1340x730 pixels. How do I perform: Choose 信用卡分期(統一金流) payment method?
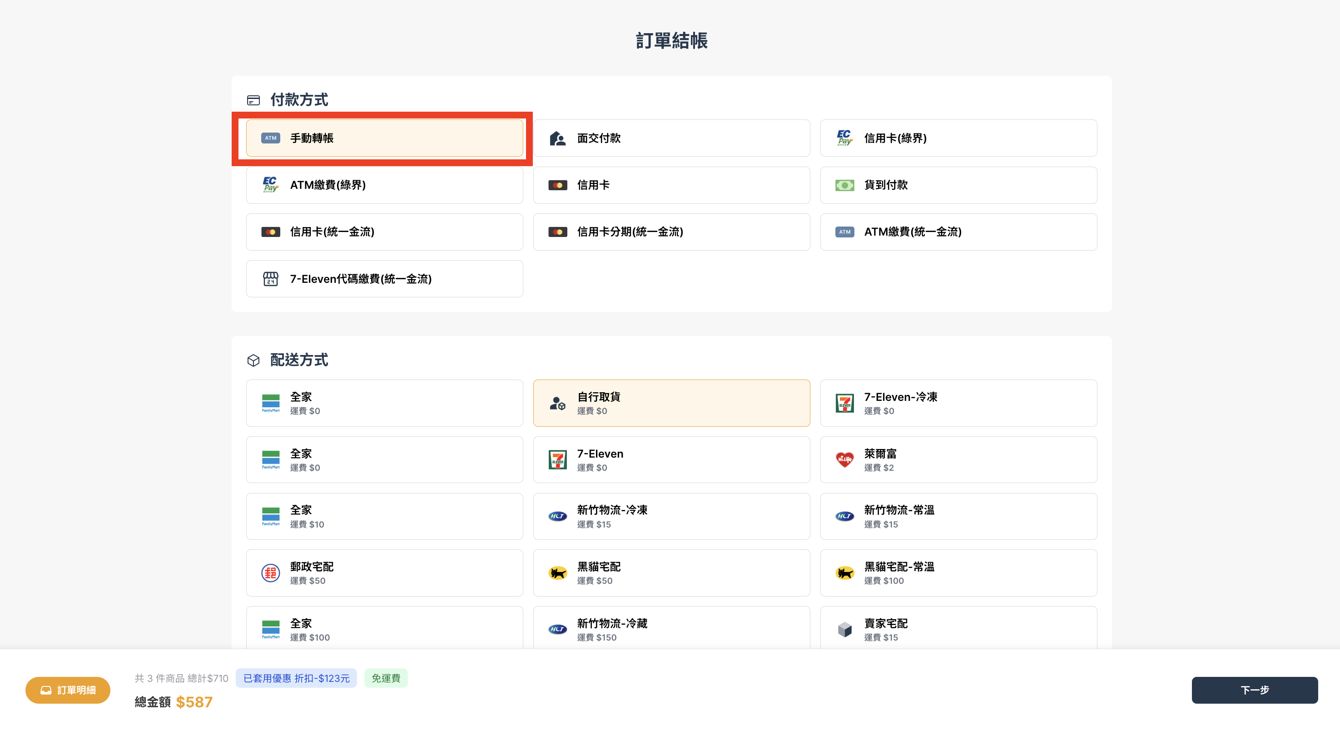[x=671, y=232]
